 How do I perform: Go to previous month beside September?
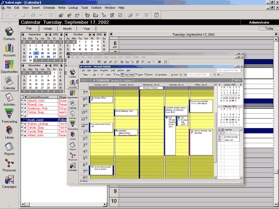[22, 34]
